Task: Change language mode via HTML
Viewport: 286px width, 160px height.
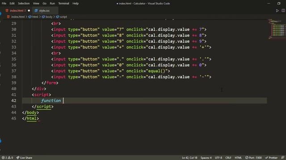Action: tap(238, 158)
